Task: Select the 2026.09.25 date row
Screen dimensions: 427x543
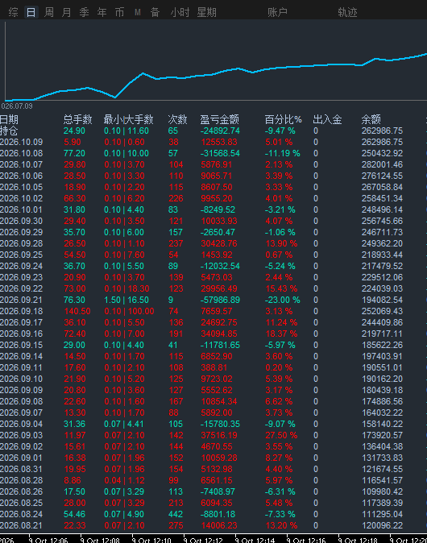Action: (x=22, y=255)
